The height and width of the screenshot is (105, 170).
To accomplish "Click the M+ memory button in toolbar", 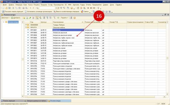I will tap(91, 8).
